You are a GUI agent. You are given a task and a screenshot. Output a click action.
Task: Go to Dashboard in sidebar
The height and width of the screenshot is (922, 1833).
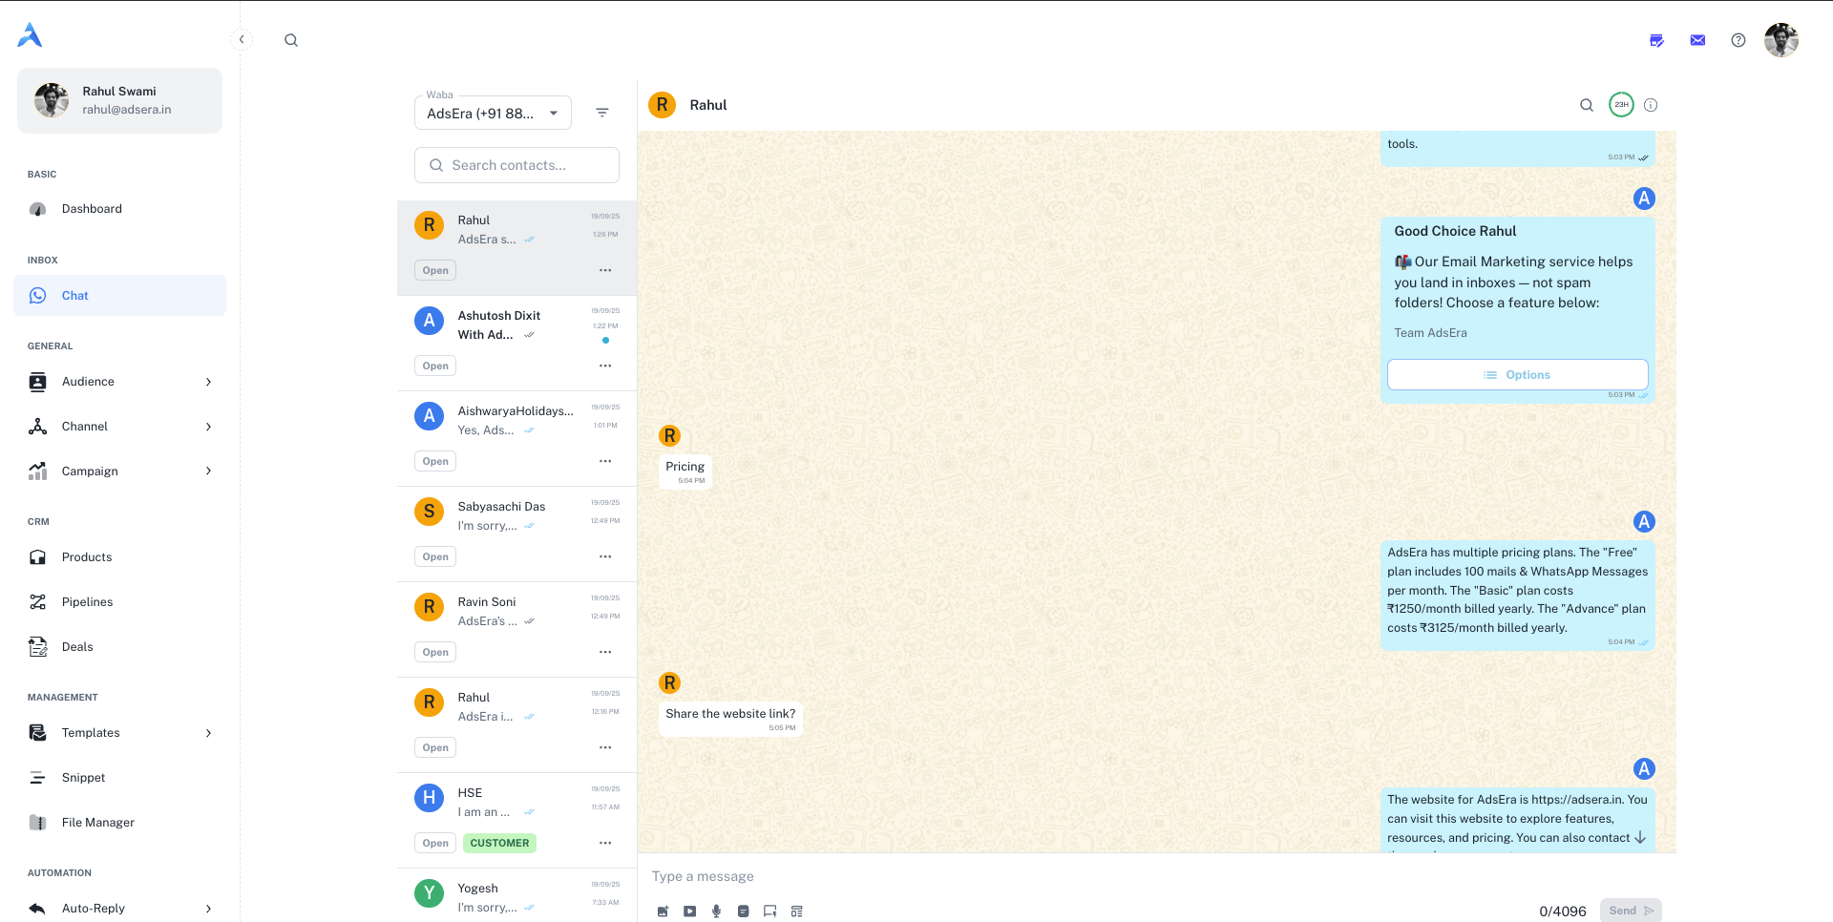click(x=92, y=209)
